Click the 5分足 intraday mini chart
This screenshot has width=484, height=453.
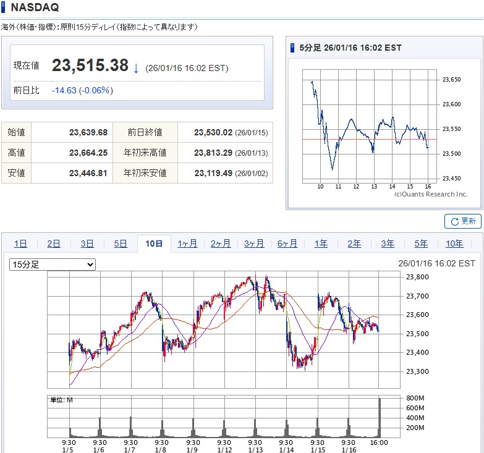click(370, 127)
